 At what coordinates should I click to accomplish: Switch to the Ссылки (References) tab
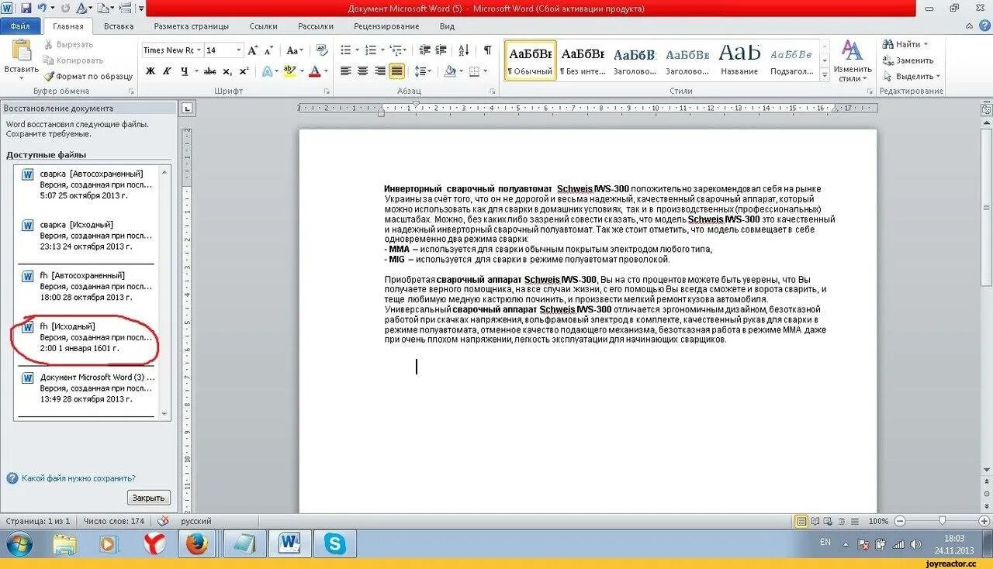pos(264,26)
